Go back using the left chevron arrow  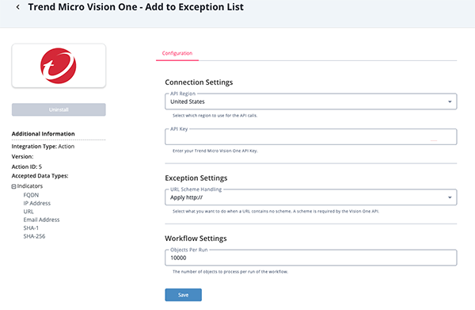tap(18, 7)
